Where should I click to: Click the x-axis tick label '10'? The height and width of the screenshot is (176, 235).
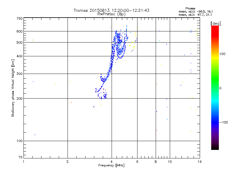click(170, 162)
